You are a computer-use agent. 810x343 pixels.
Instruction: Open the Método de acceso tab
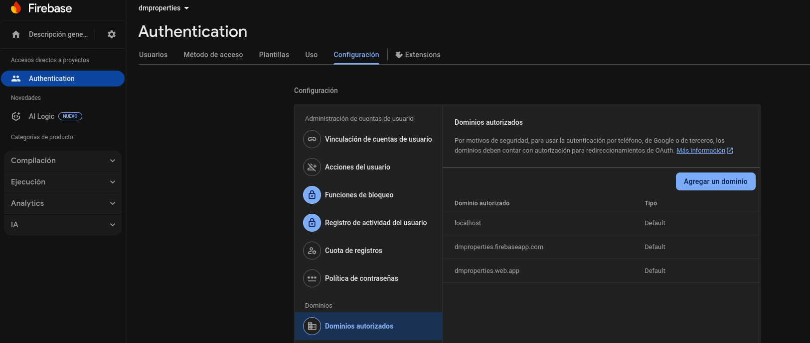[213, 55]
